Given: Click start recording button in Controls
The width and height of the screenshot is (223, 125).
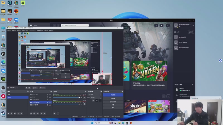Looking at the screenshot, I should (x=113, y=99).
